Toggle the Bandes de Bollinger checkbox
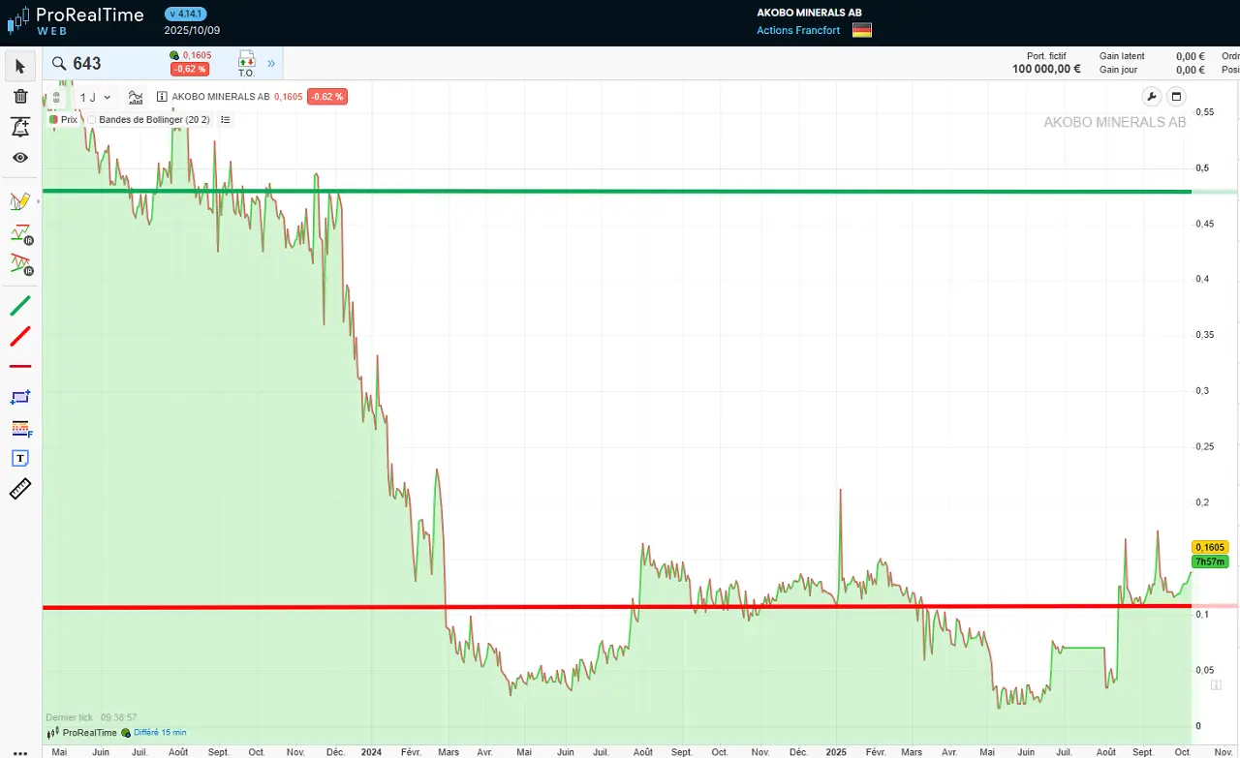Image resolution: width=1240 pixels, height=758 pixels. [x=92, y=120]
